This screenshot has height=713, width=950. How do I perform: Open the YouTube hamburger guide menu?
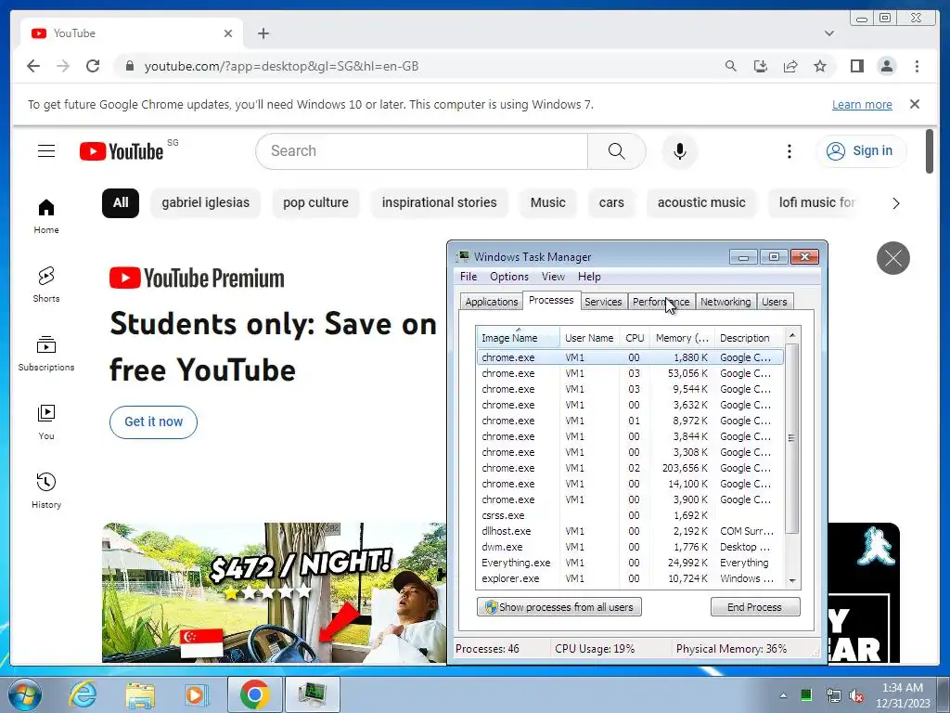46,151
